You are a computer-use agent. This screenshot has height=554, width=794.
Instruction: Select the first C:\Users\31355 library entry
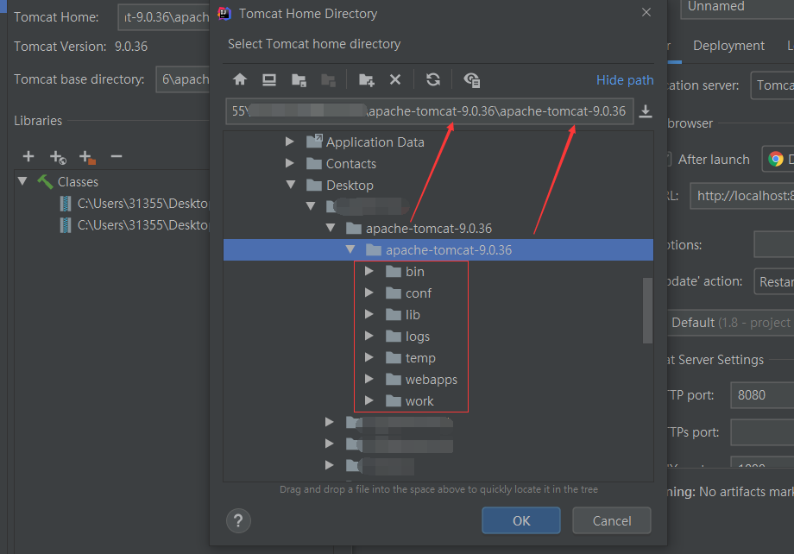(x=142, y=204)
